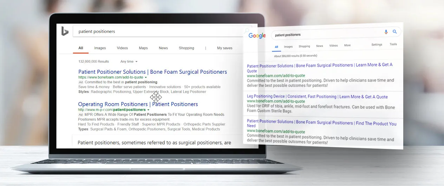Select the Bing All tab

tap(81, 48)
